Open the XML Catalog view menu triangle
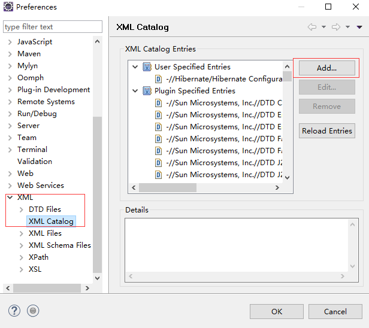The image size is (369, 328). [359, 28]
